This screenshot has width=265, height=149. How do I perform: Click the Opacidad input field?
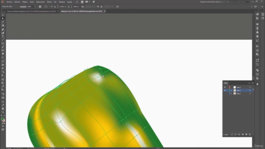[30, 7]
